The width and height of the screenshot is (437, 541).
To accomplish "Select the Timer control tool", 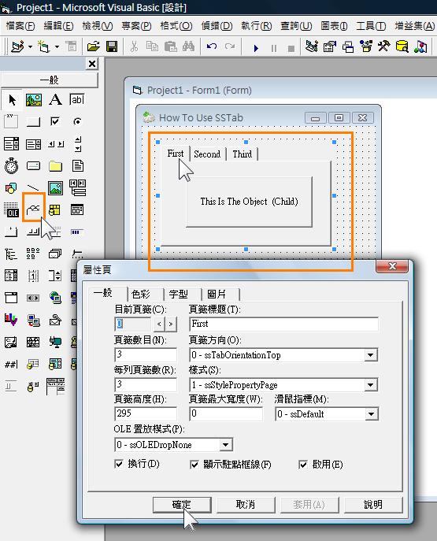I will click(11, 166).
